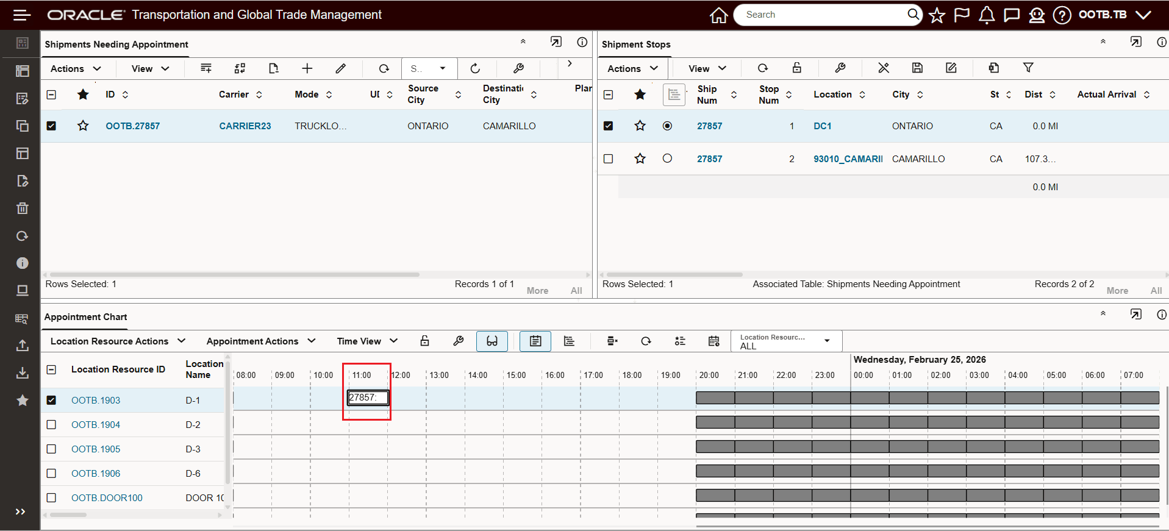Open the Time View dropdown
Screen dimensions: 1169x531
tap(367, 341)
